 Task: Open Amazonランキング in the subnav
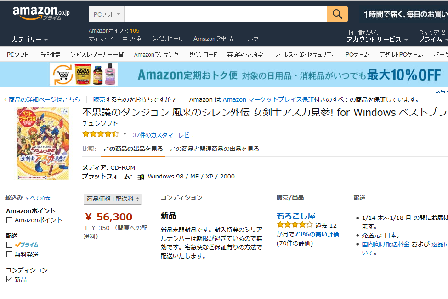tap(156, 54)
